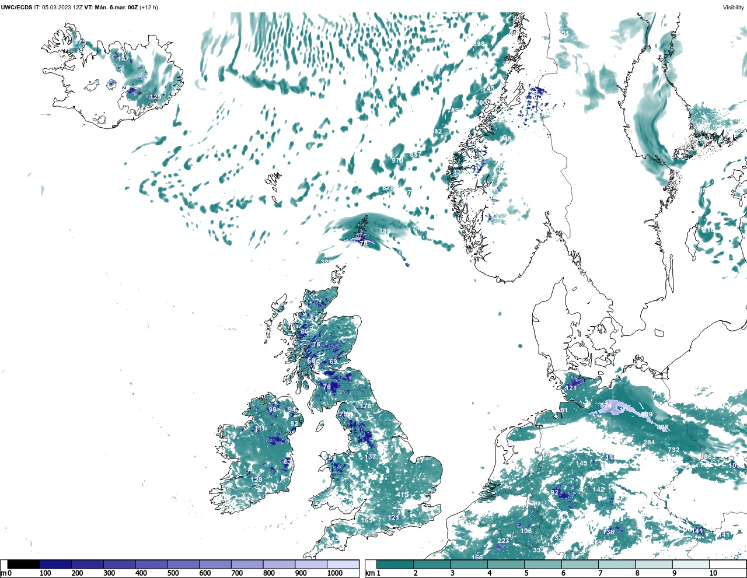The image size is (747, 578).
Task: Click the 'm' unit label of the legend
Action: (x=4, y=573)
